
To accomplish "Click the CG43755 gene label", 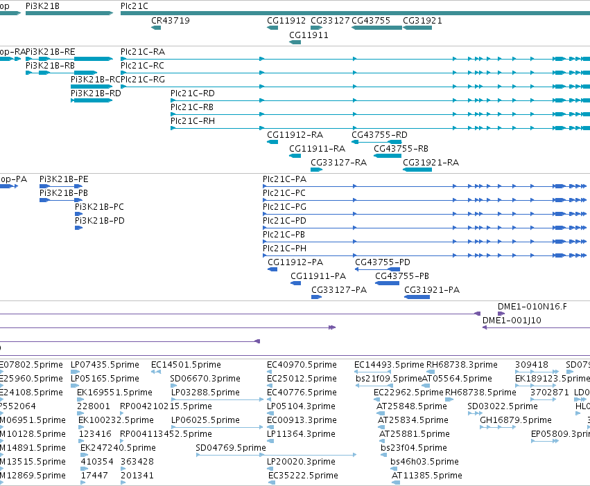I will (x=371, y=20).
